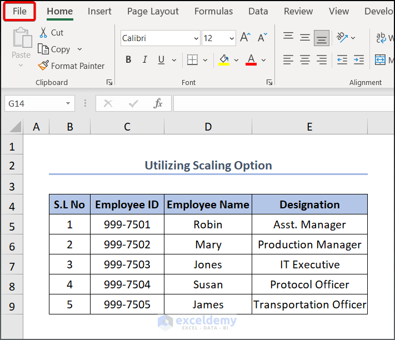
Task: Click the Merge & Center icon
Action: tap(380, 60)
